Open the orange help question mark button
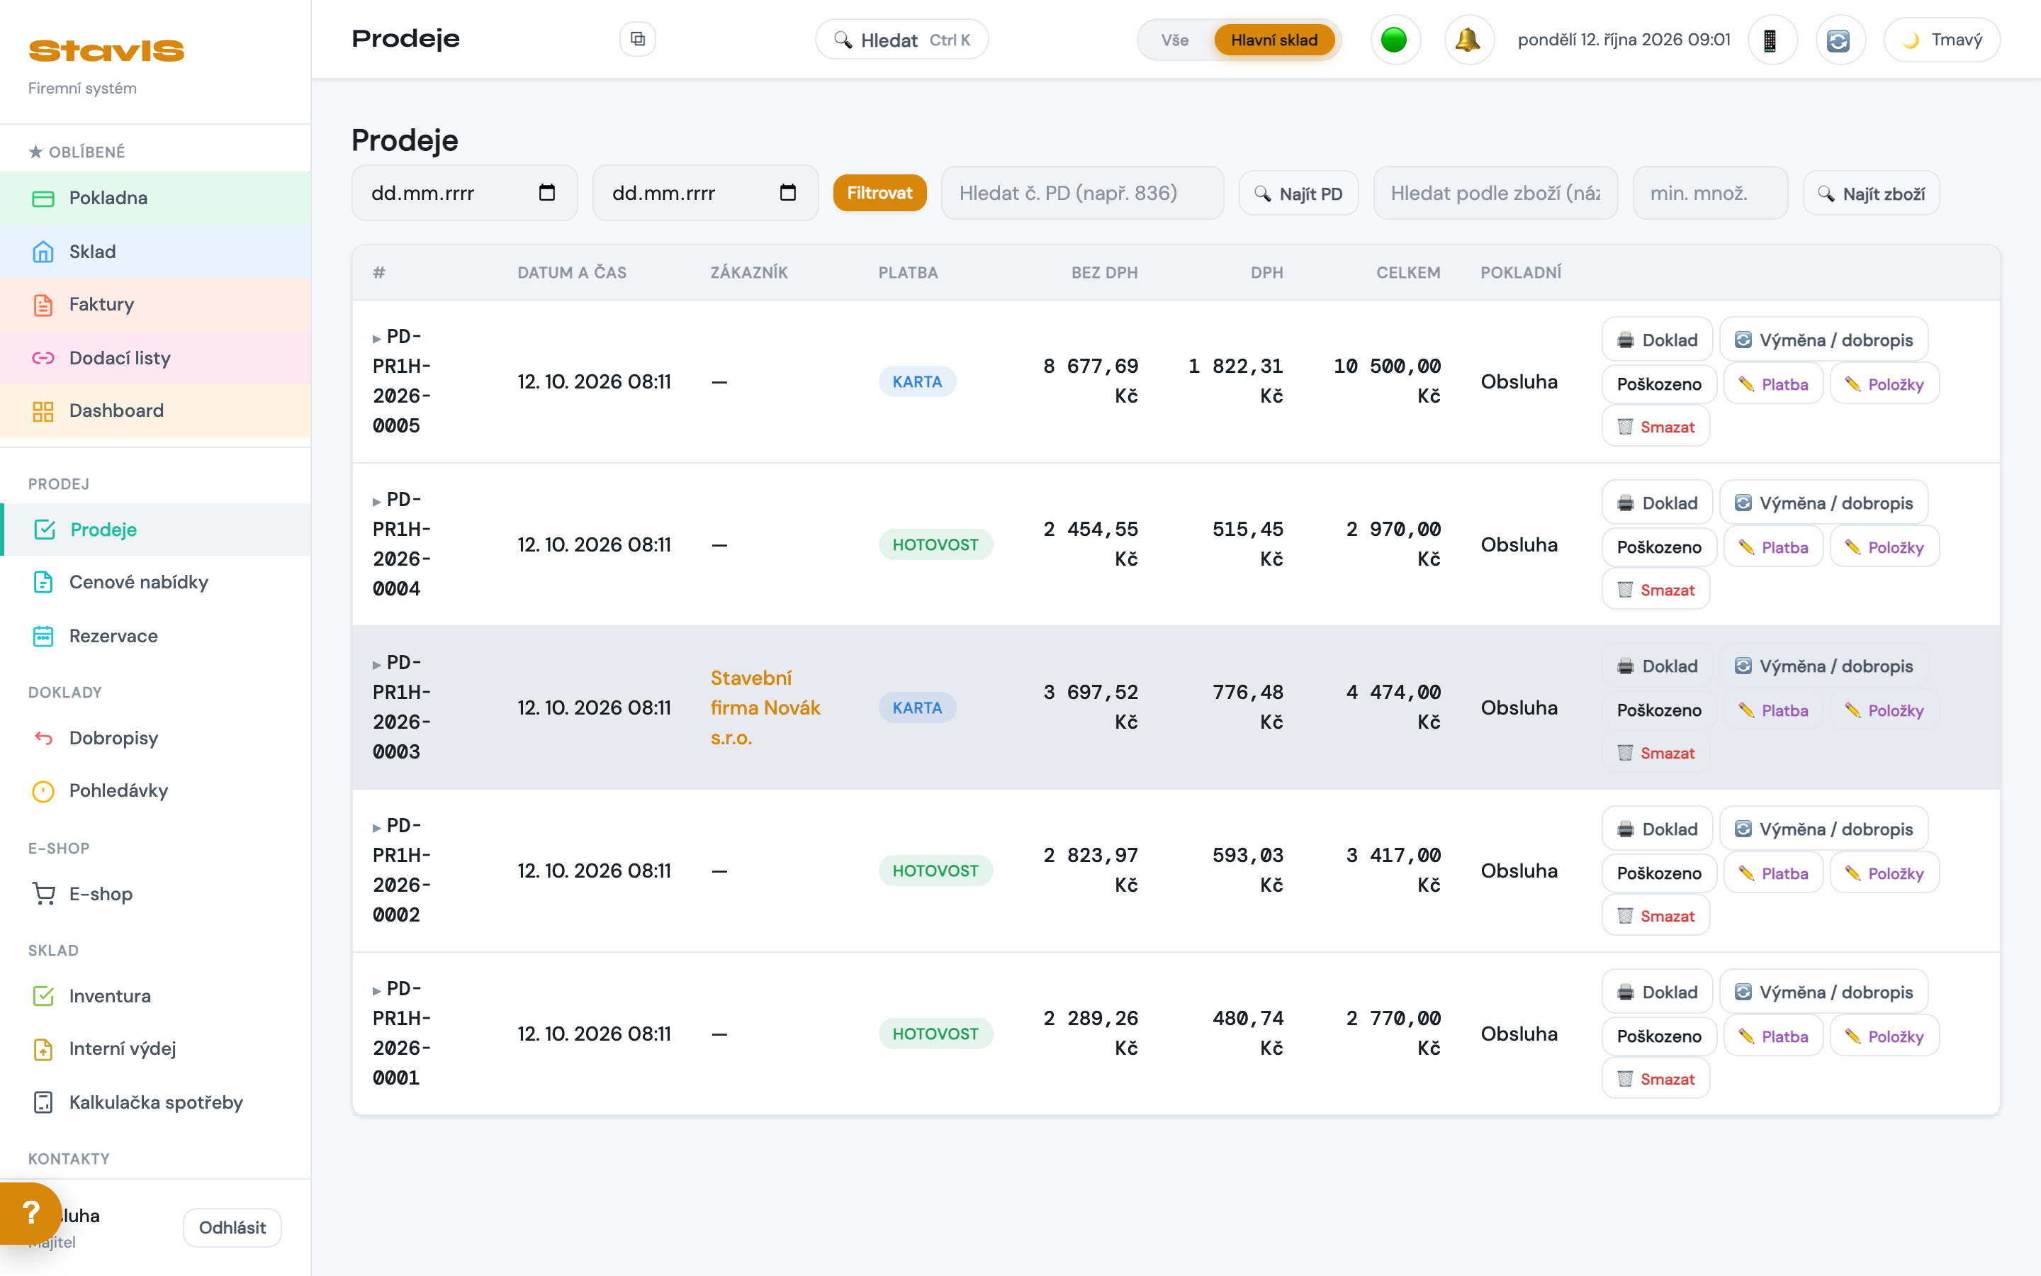The height and width of the screenshot is (1276, 2041). pos(30,1213)
